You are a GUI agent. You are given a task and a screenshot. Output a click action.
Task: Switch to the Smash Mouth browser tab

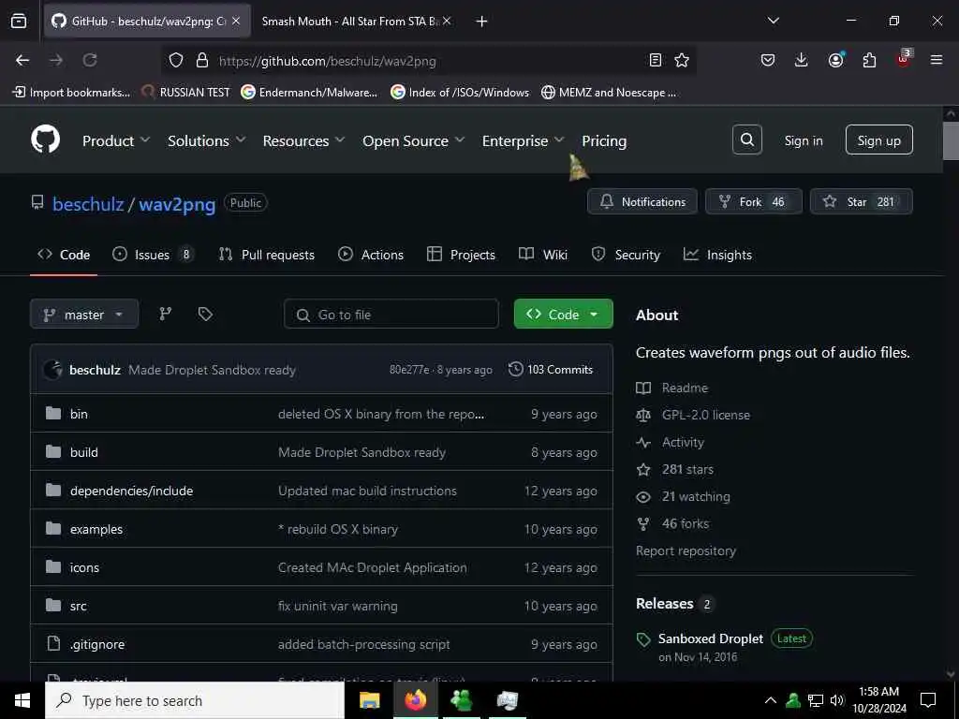click(x=350, y=22)
